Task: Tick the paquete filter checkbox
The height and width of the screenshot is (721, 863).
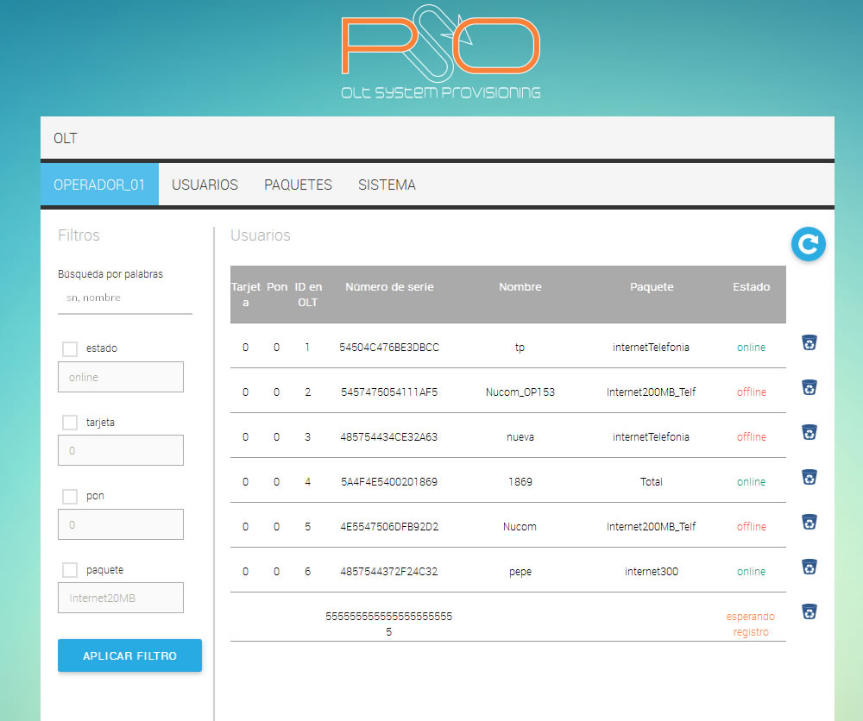Action: coord(70,570)
